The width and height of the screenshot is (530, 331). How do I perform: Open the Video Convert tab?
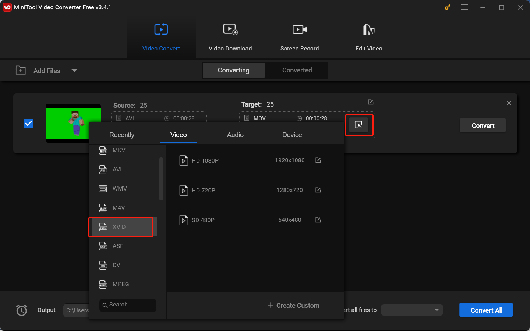tap(161, 38)
